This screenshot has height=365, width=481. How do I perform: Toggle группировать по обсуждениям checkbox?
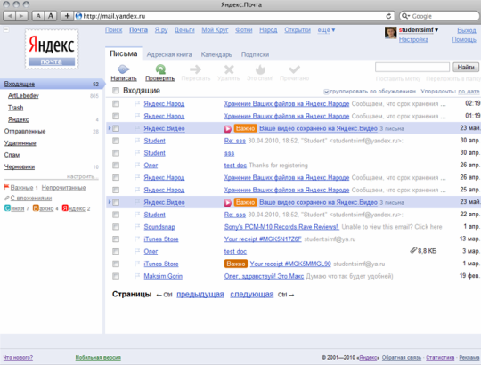click(x=326, y=92)
